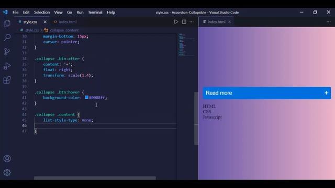Click line number 44 in gutter

[x=24, y=114]
